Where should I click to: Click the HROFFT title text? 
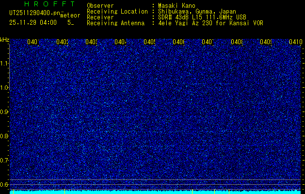pyautogui.click(x=49, y=4)
